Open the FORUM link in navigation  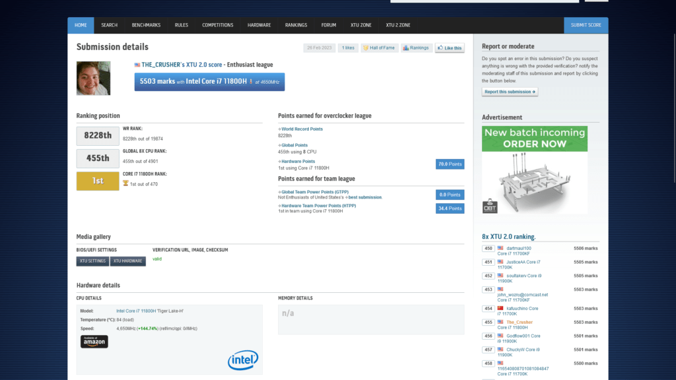[329, 26]
